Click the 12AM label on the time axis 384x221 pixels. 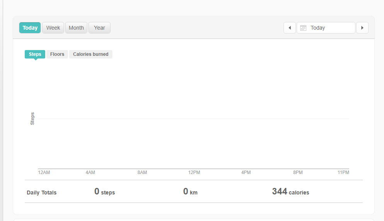(x=44, y=172)
